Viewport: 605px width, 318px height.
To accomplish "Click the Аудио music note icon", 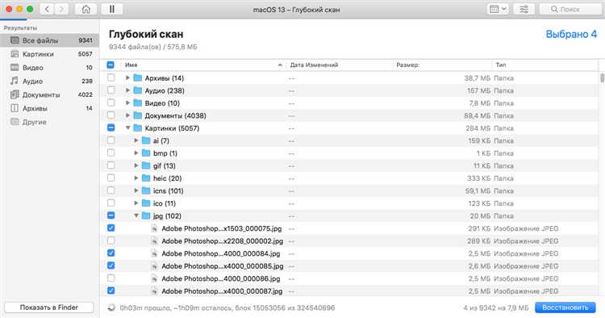I will point(15,81).
